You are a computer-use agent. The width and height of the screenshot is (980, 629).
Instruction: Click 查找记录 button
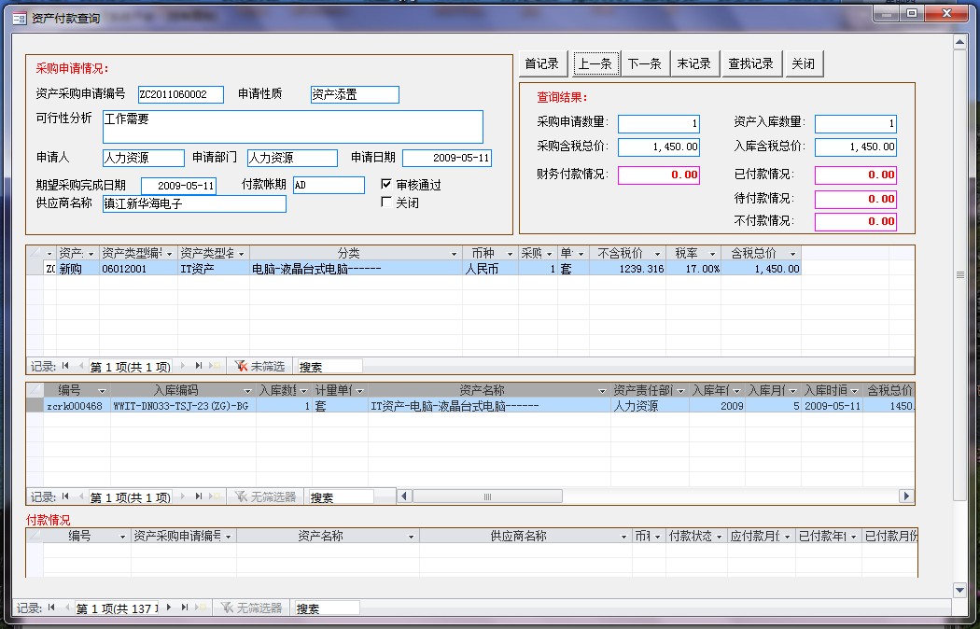[x=751, y=63]
